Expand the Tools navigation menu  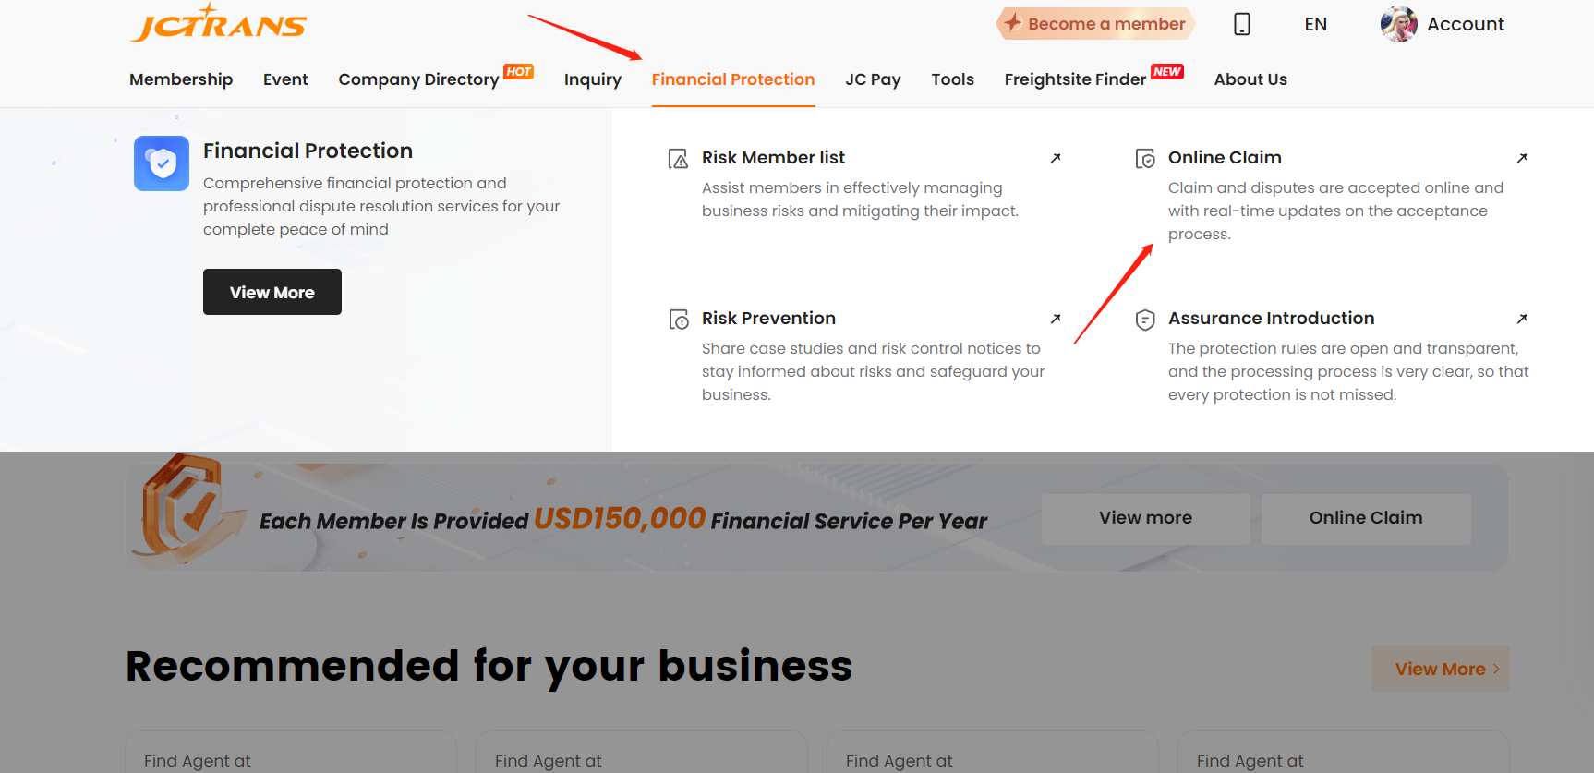point(952,79)
